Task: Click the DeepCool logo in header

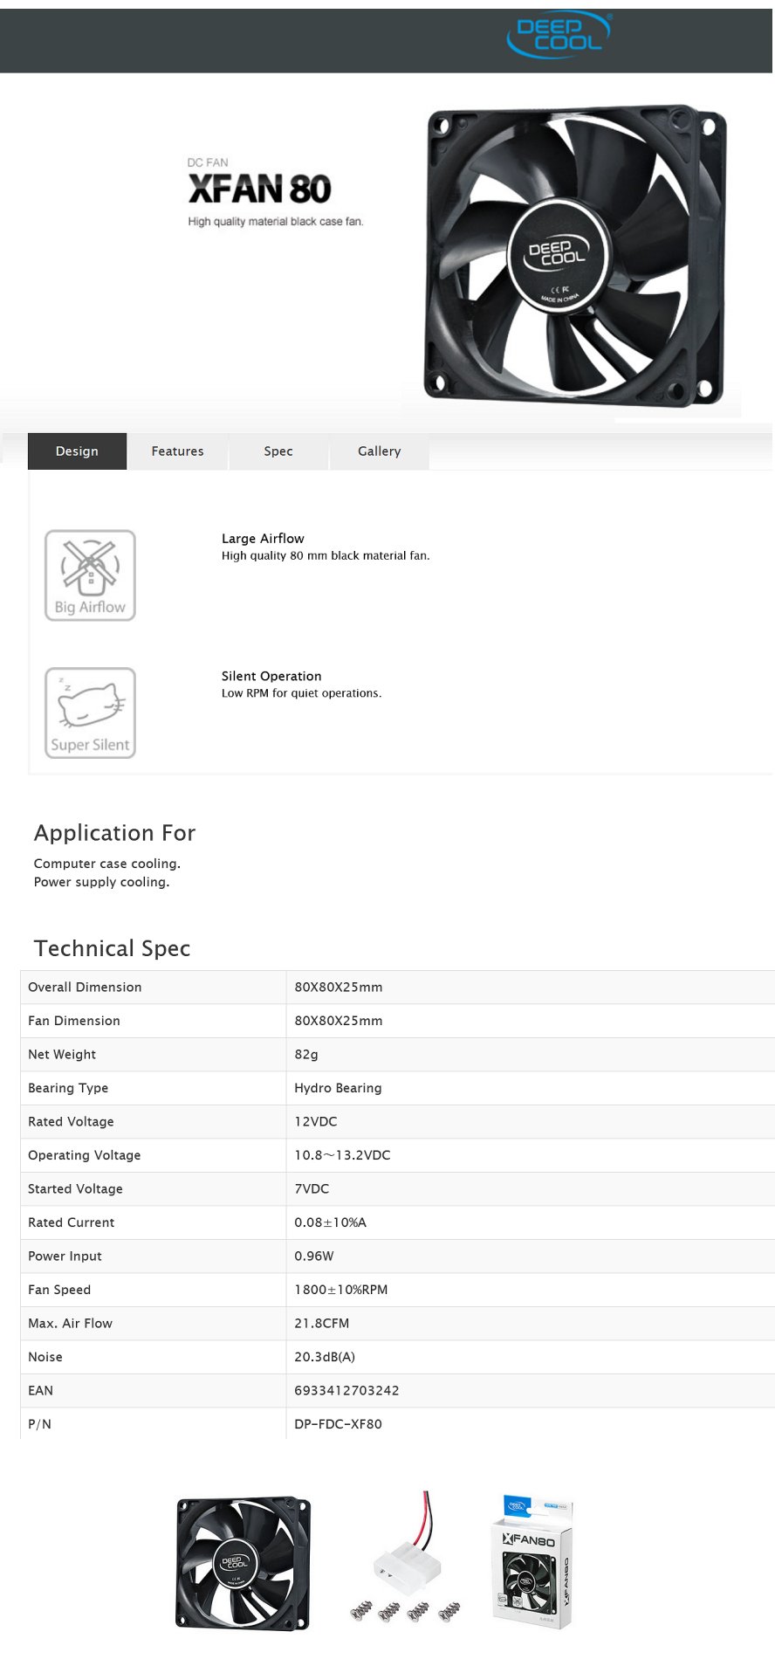Action: click(x=559, y=35)
